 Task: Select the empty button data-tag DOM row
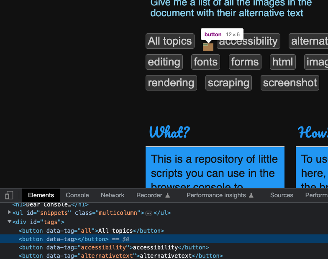164,239
